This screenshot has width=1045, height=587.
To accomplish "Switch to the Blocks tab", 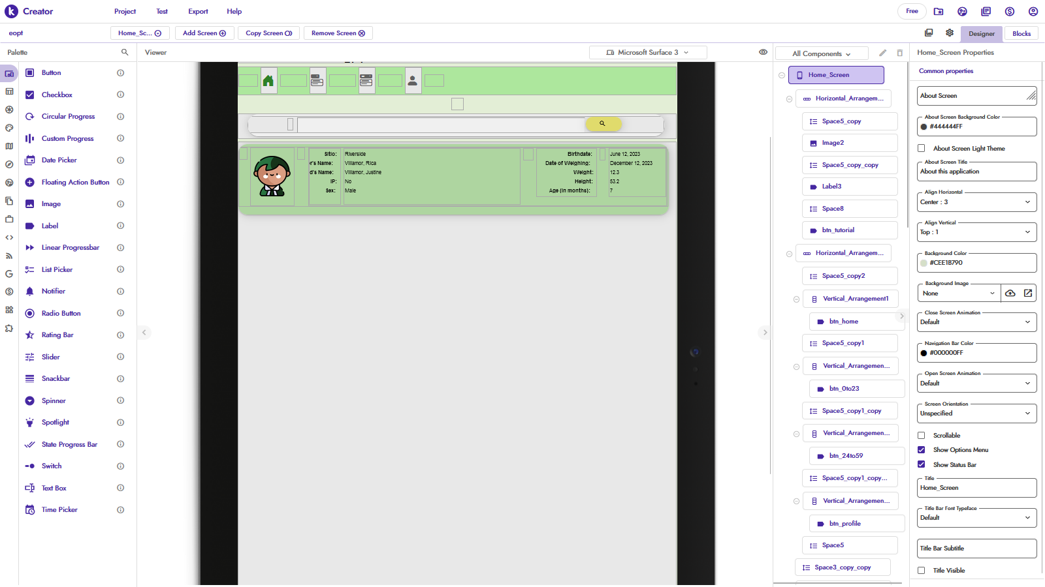I will 1021,34.
